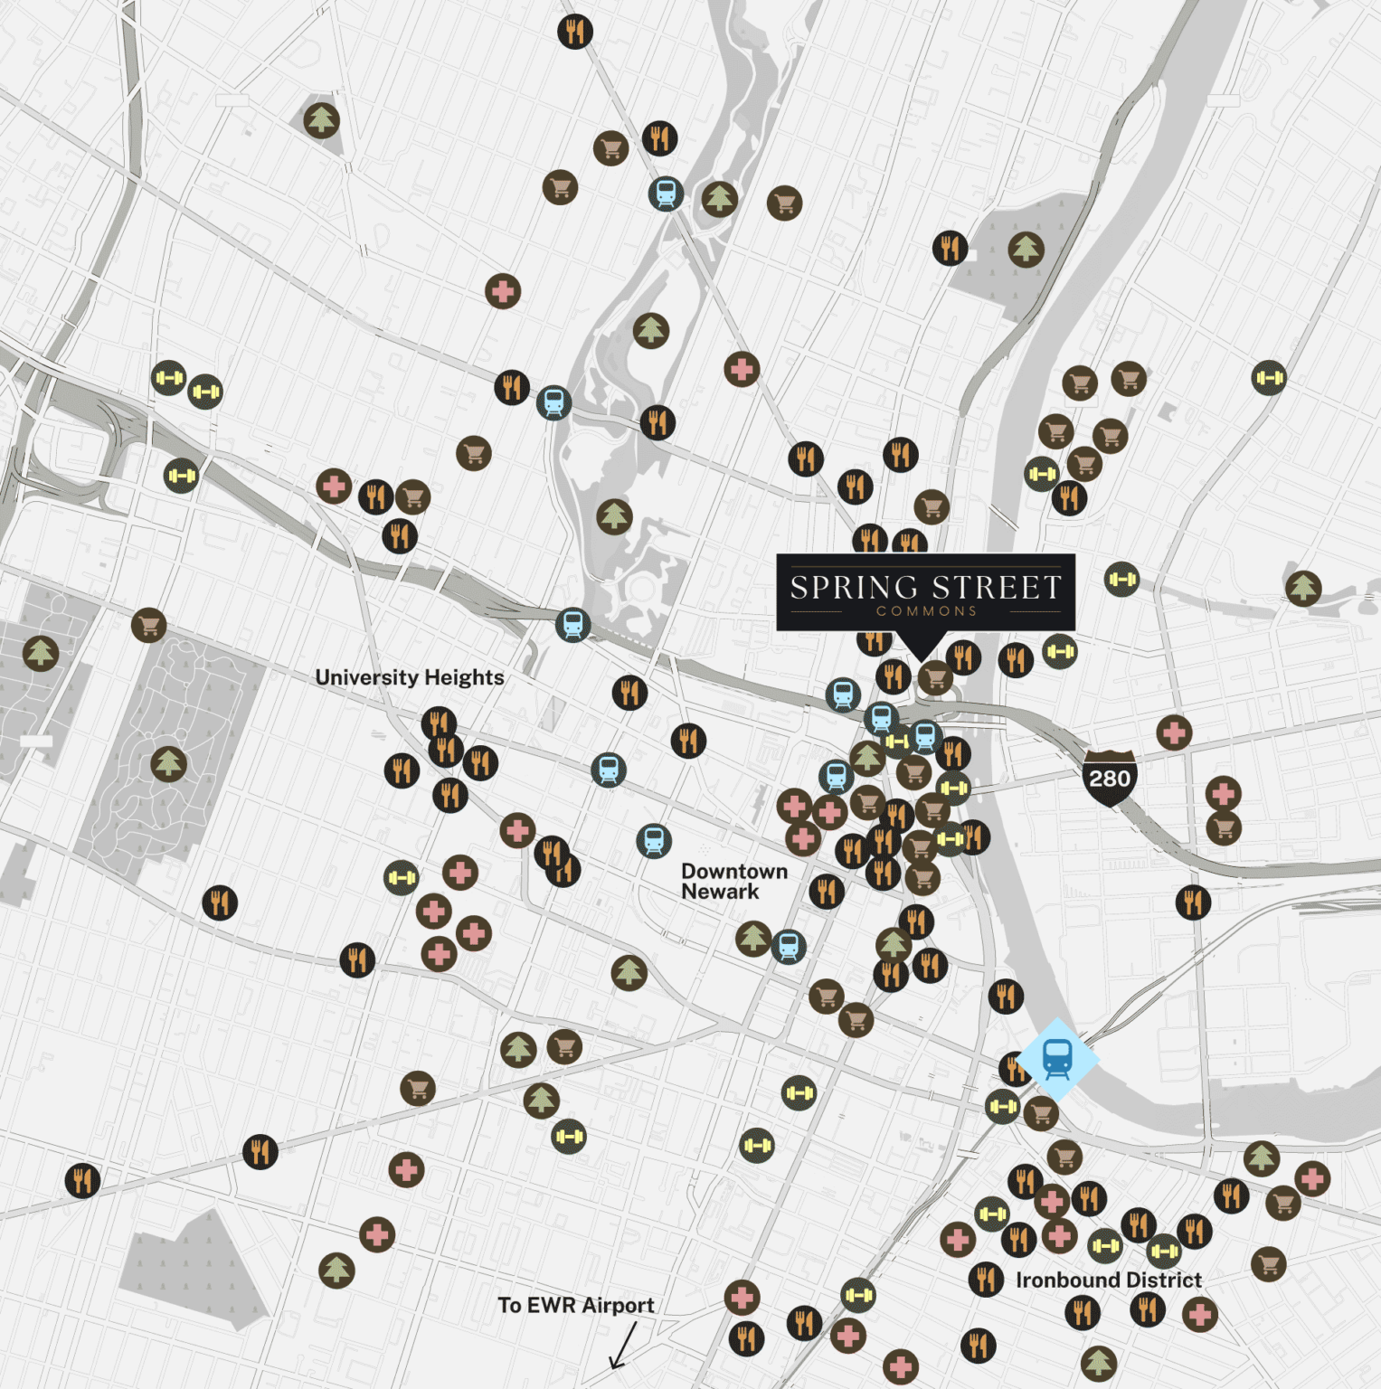Click the University Heights neighborhood label
This screenshot has height=1389, width=1381.
pyautogui.click(x=409, y=677)
